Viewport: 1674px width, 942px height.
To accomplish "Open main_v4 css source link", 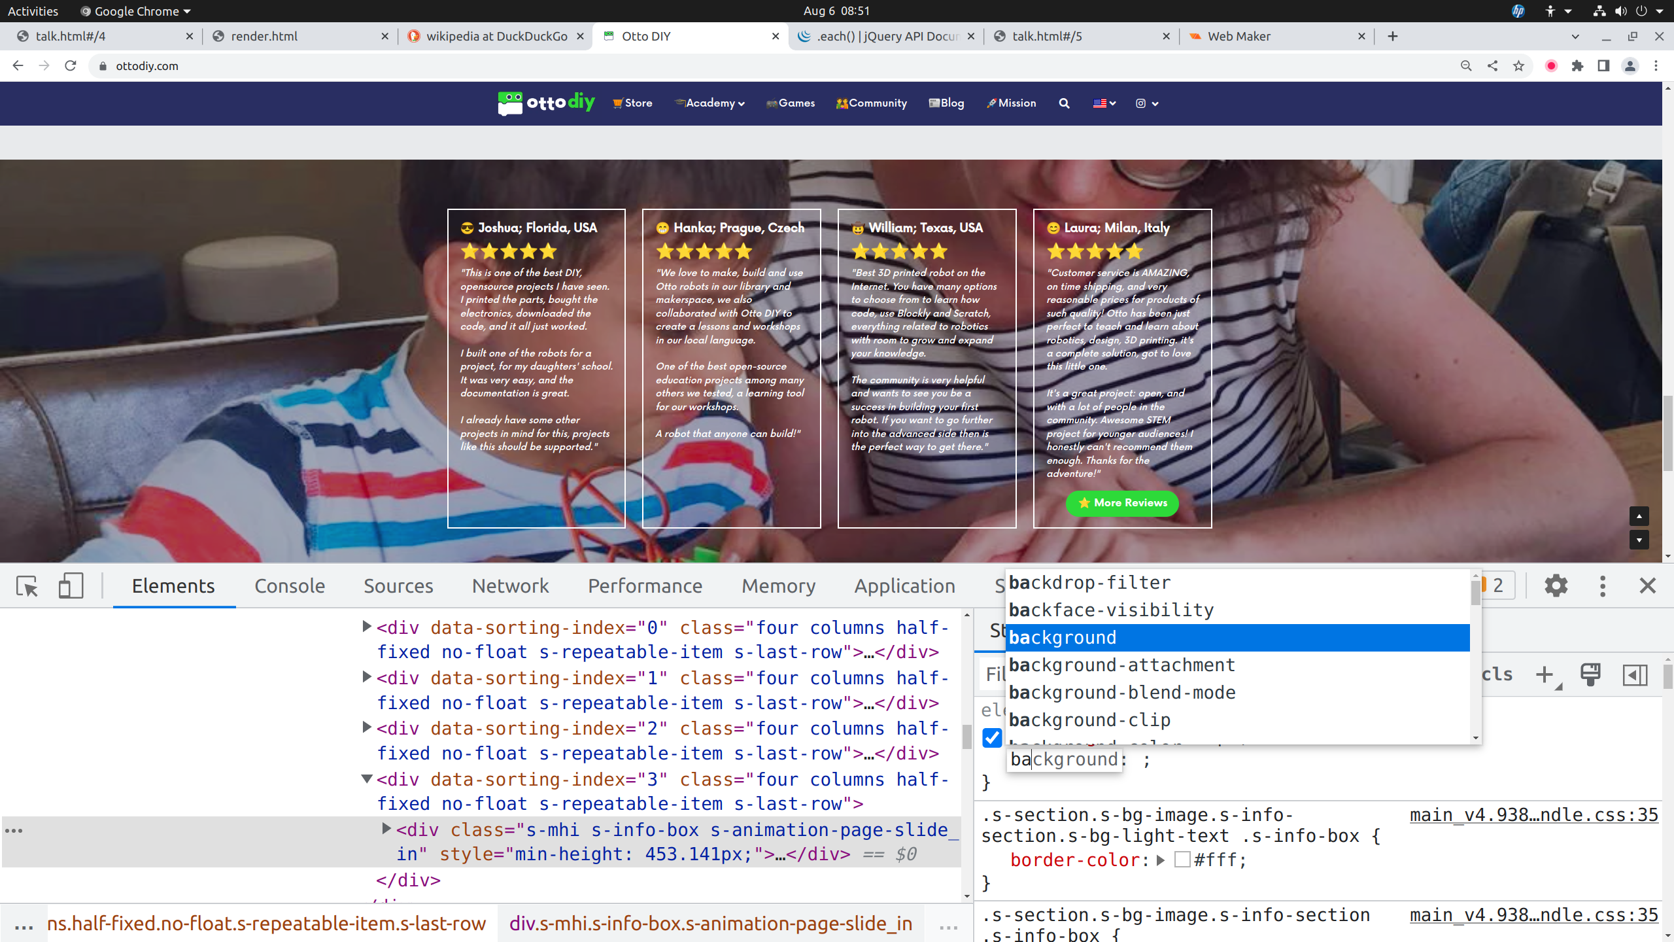I will (x=1533, y=815).
